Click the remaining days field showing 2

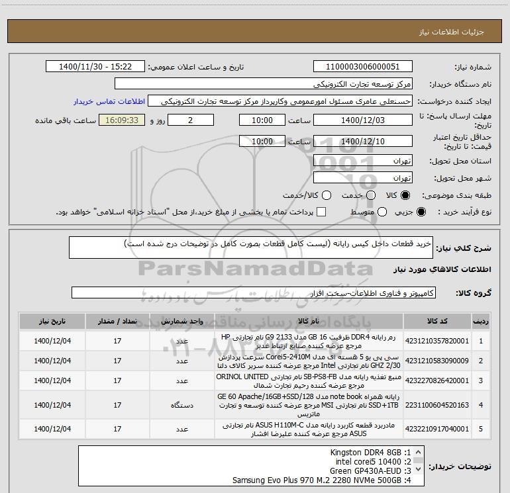(x=191, y=120)
